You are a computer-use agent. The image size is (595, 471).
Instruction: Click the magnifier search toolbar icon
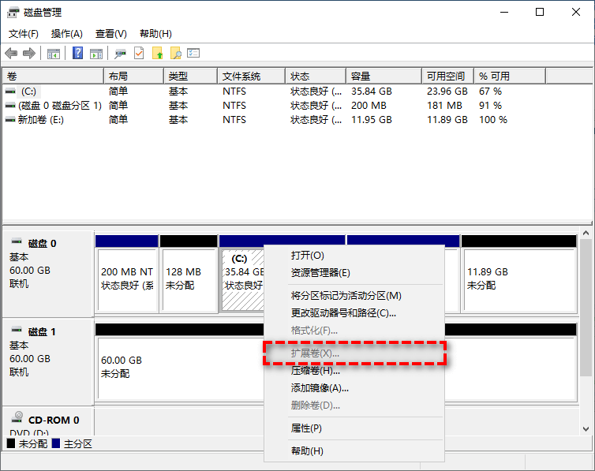coord(176,54)
